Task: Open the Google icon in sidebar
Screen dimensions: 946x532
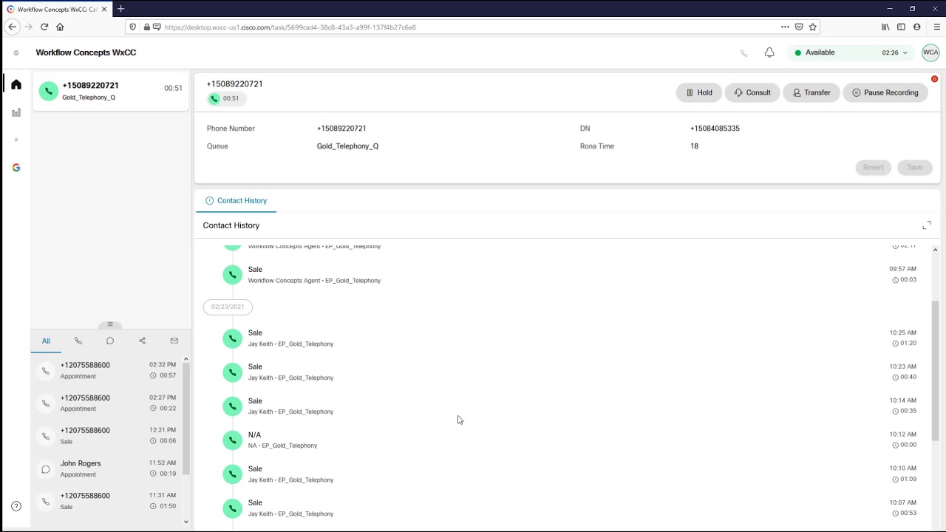Action: coord(16,168)
